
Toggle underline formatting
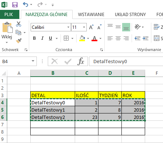pyautogui.click(x=50, y=38)
